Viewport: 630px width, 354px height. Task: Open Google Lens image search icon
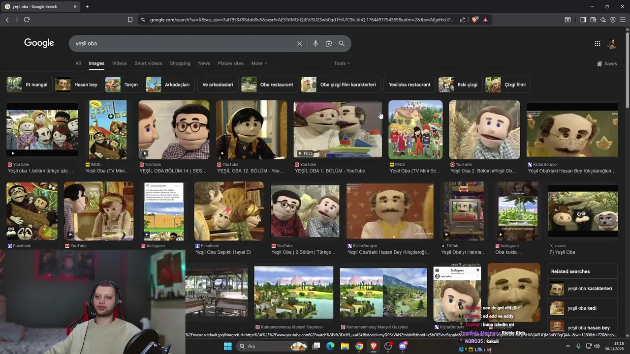329,44
